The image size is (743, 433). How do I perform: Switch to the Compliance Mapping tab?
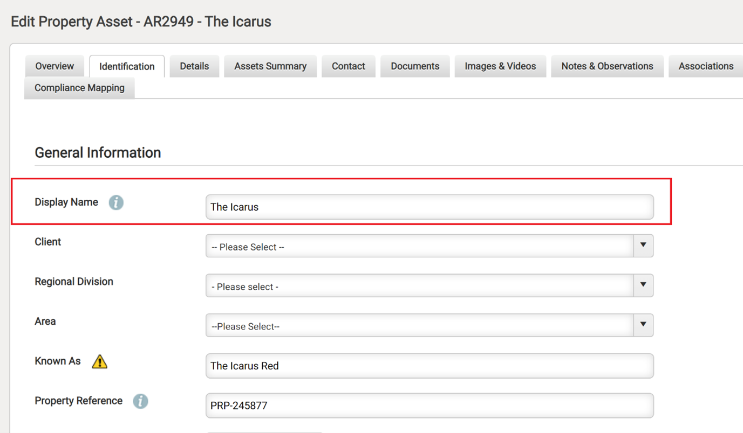tap(79, 88)
